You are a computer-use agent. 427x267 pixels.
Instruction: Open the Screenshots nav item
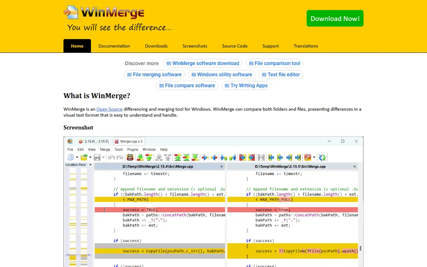click(x=195, y=46)
